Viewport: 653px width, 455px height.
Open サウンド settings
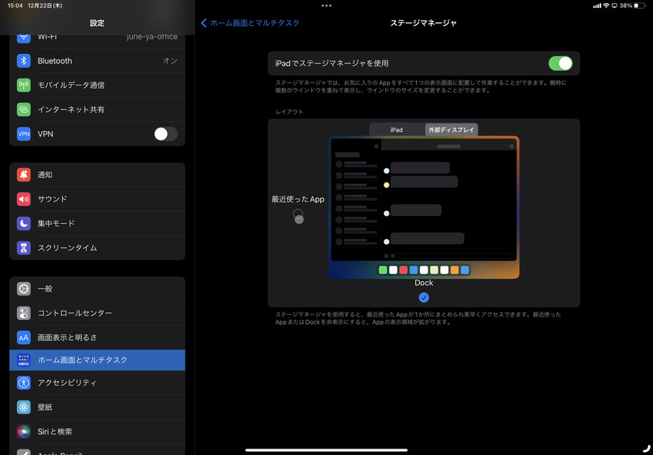coord(98,199)
